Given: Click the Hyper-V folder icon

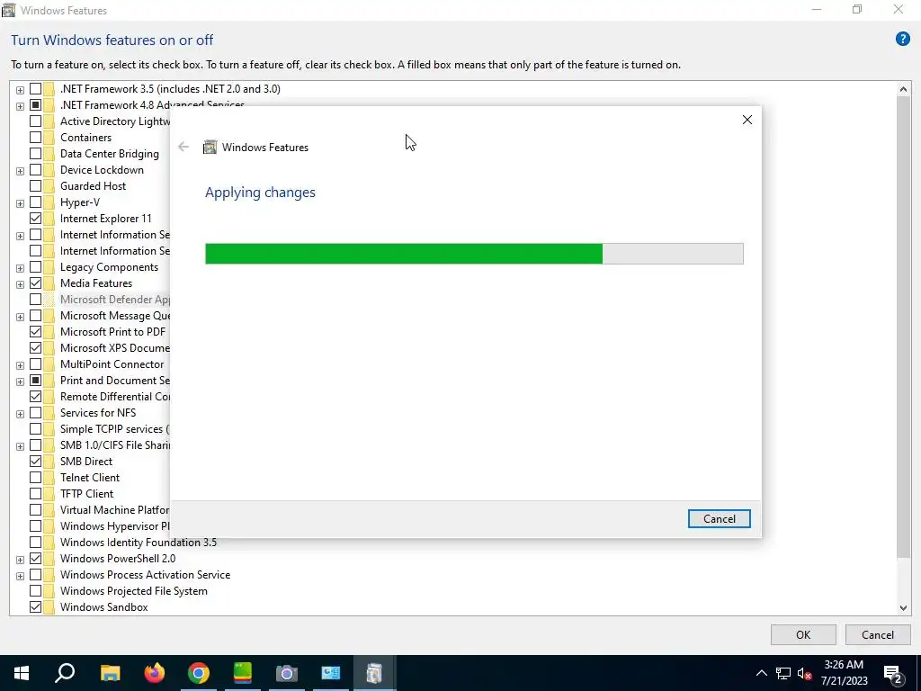Looking at the screenshot, I should (x=49, y=202).
